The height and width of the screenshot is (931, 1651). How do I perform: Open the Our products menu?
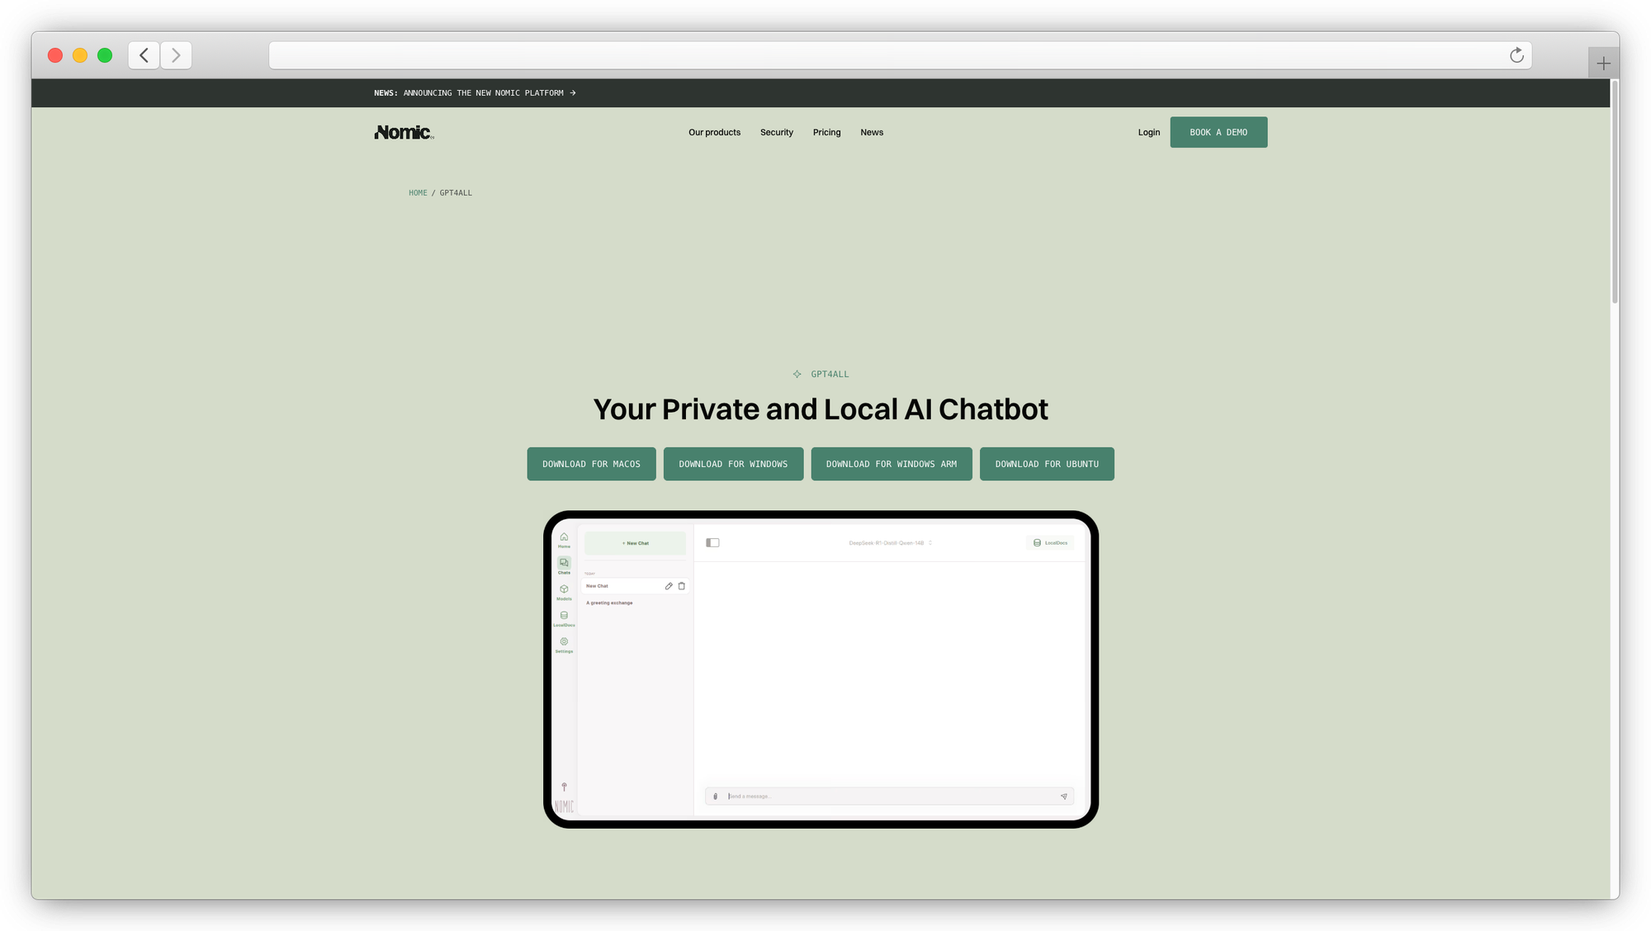click(714, 132)
